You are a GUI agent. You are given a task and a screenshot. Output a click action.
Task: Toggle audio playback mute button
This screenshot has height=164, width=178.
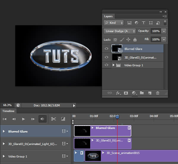(x=42, y=119)
